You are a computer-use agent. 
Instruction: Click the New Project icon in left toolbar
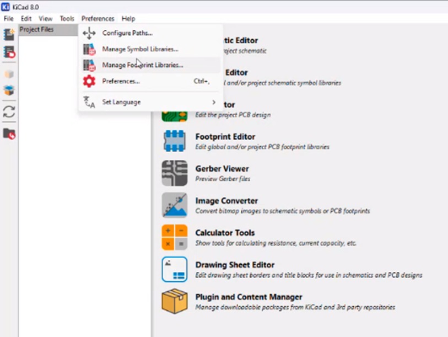(9, 35)
